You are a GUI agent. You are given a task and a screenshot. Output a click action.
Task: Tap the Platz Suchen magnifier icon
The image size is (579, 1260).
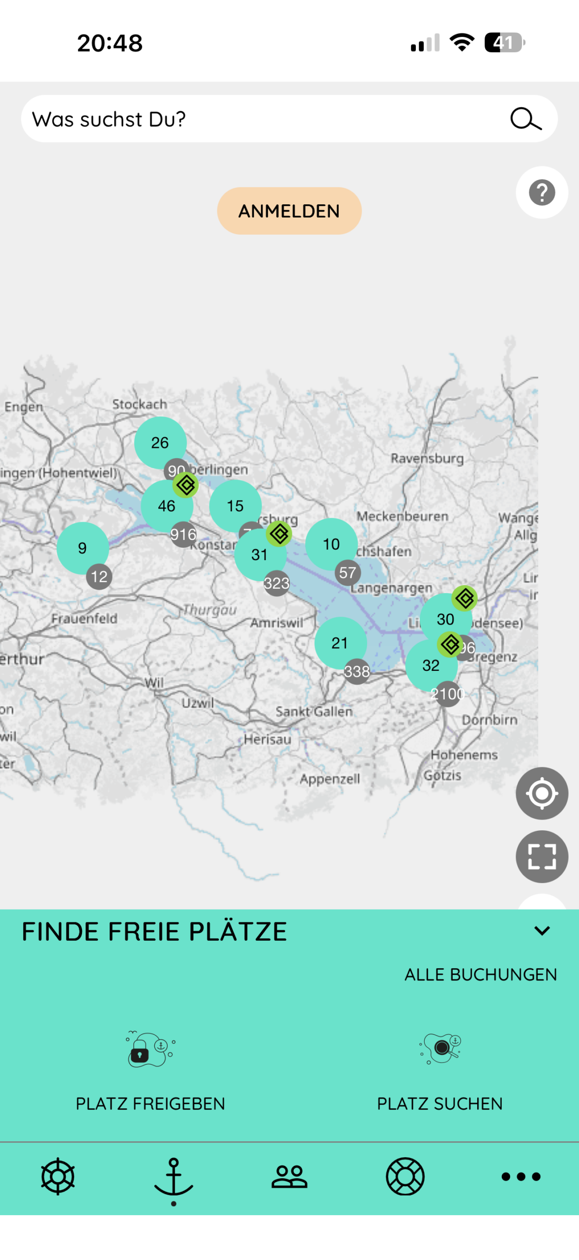(440, 1048)
